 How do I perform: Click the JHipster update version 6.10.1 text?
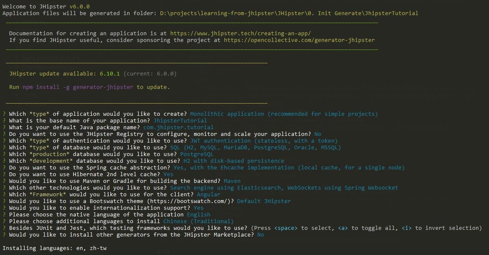tap(109, 73)
